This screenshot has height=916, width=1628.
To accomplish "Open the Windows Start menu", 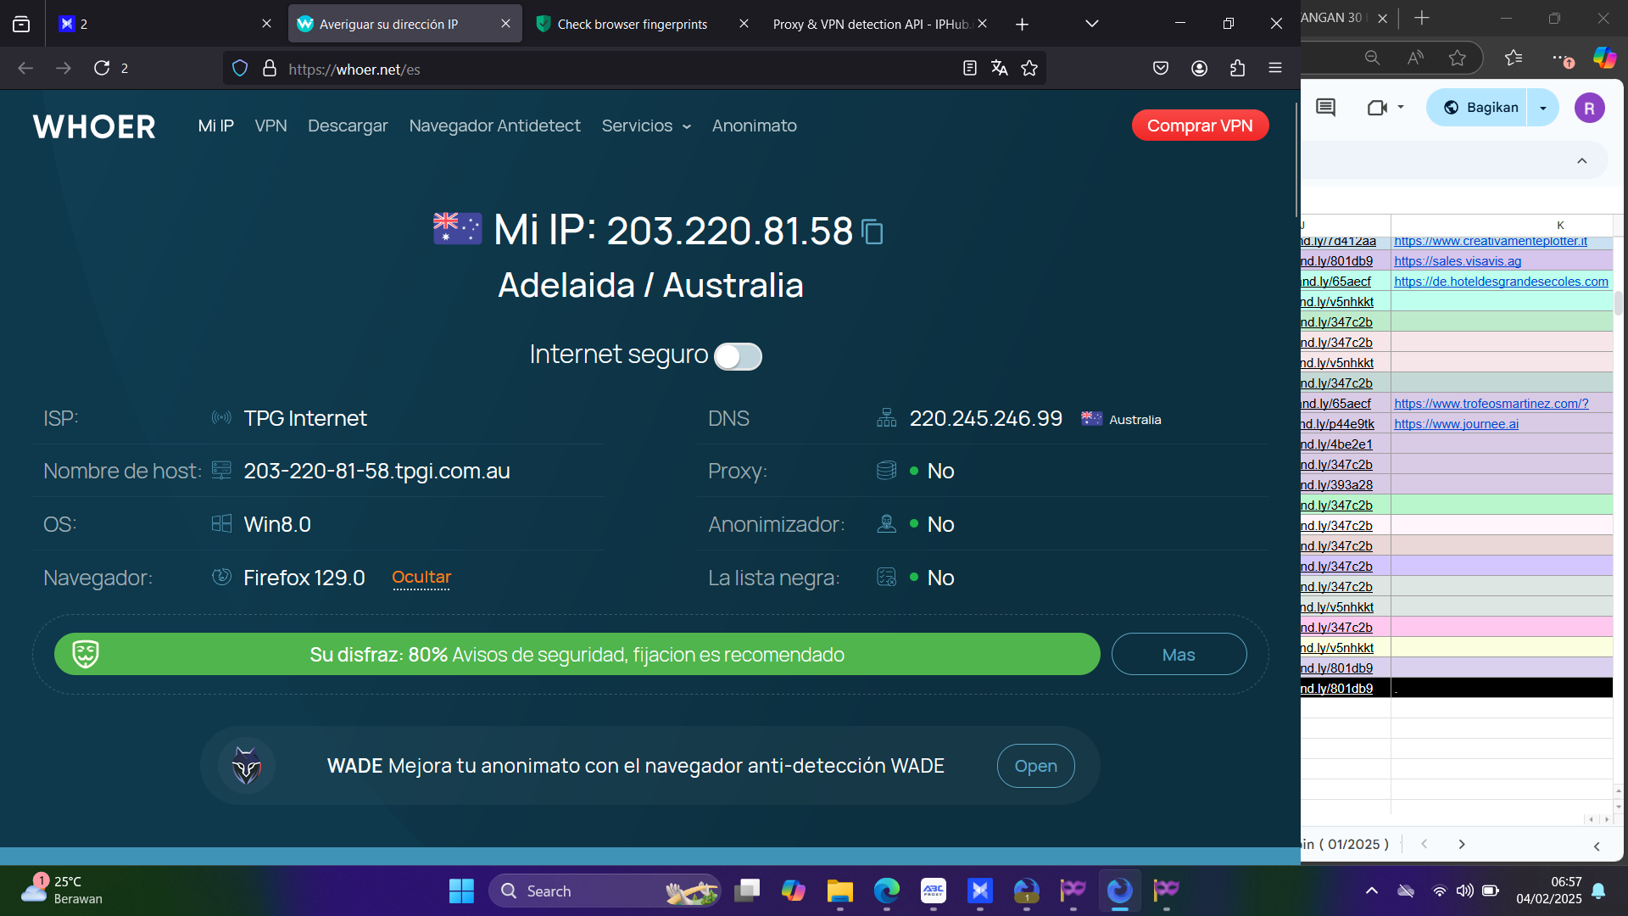I will [461, 891].
